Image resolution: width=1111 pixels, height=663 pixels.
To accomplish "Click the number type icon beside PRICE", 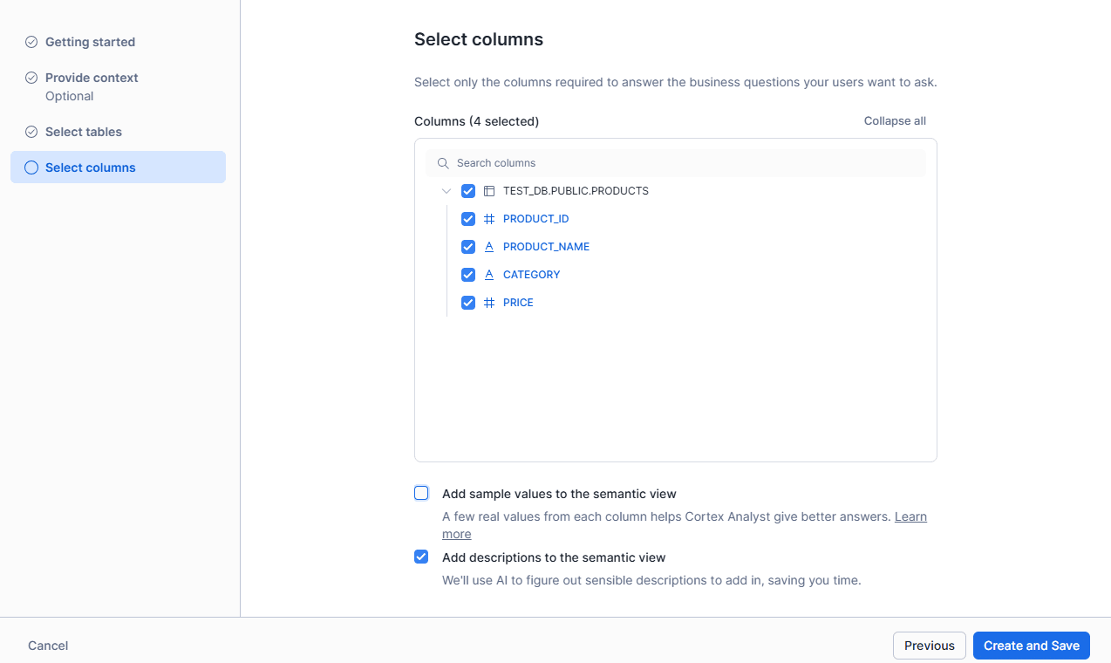I will [x=489, y=303].
